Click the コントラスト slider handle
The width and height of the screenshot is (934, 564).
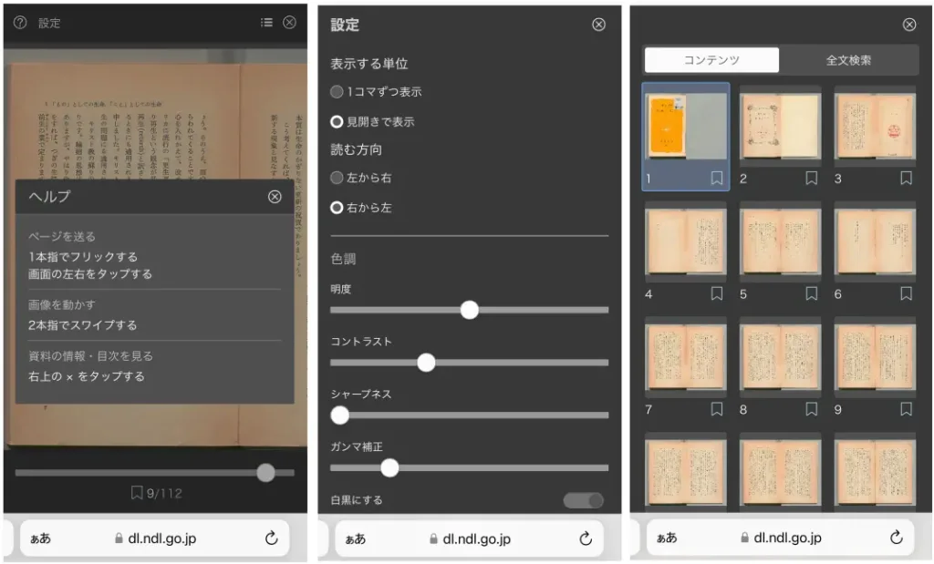coord(426,363)
